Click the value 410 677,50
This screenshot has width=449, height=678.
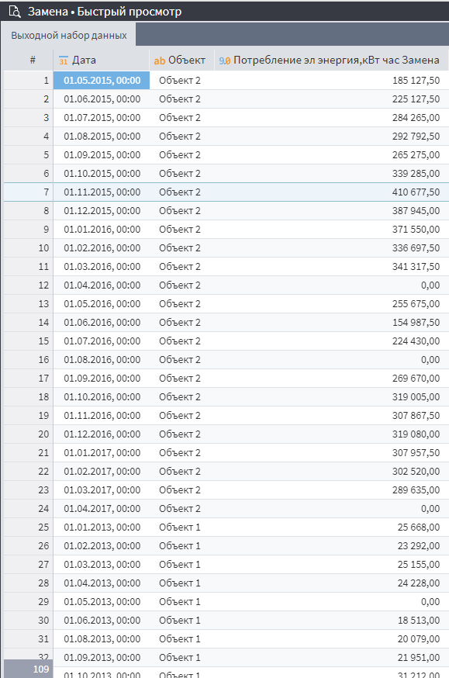[416, 192]
